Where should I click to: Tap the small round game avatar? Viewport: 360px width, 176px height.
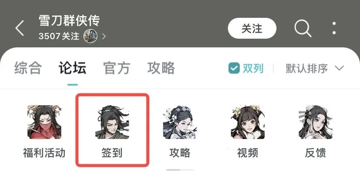(x=90, y=36)
